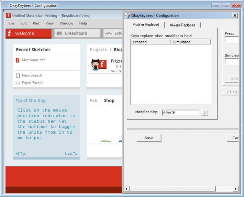This screenshot has width=244, height=197.
Task: Click the Next Tip link
Action: pyautogui.click(x=71, y=154)
